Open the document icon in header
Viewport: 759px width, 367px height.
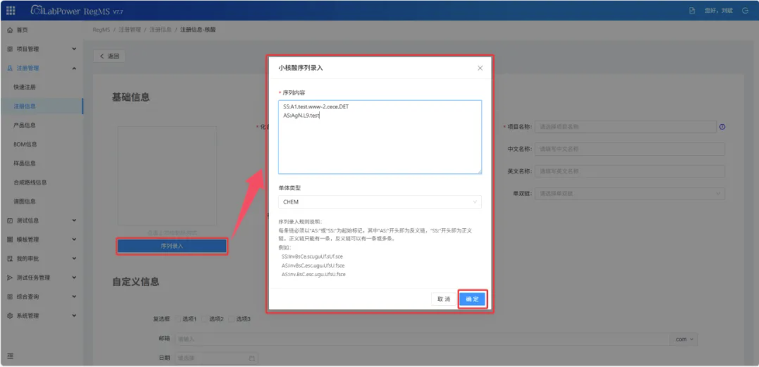692,11
